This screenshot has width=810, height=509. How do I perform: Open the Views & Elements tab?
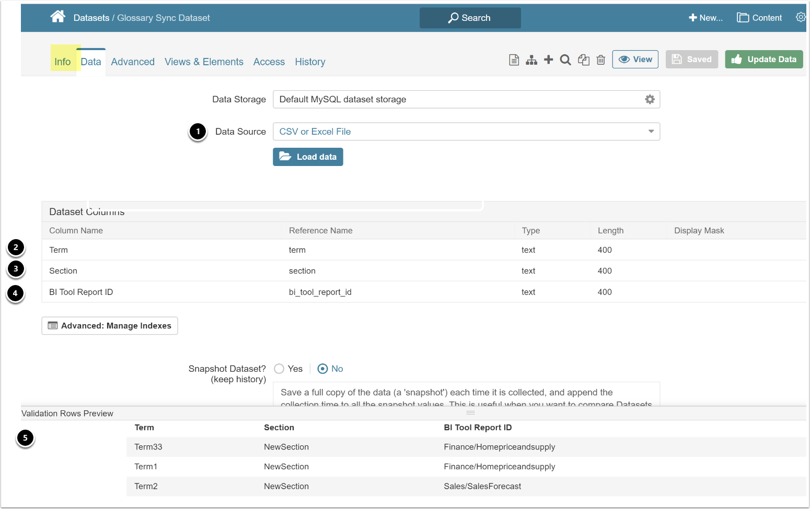(204, 62)
